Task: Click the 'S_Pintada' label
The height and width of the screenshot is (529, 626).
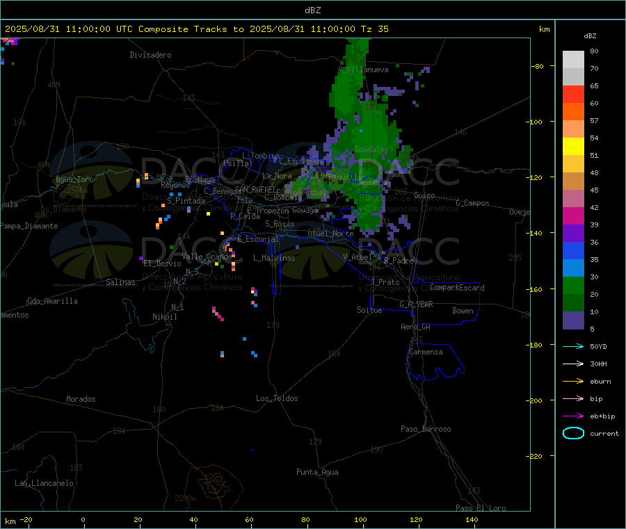Action: [x=186, y=201]
